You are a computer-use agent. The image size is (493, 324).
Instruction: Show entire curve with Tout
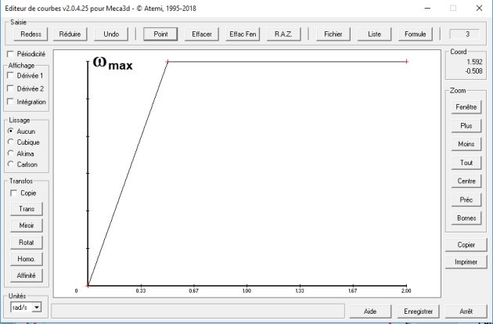pos(466,163)
